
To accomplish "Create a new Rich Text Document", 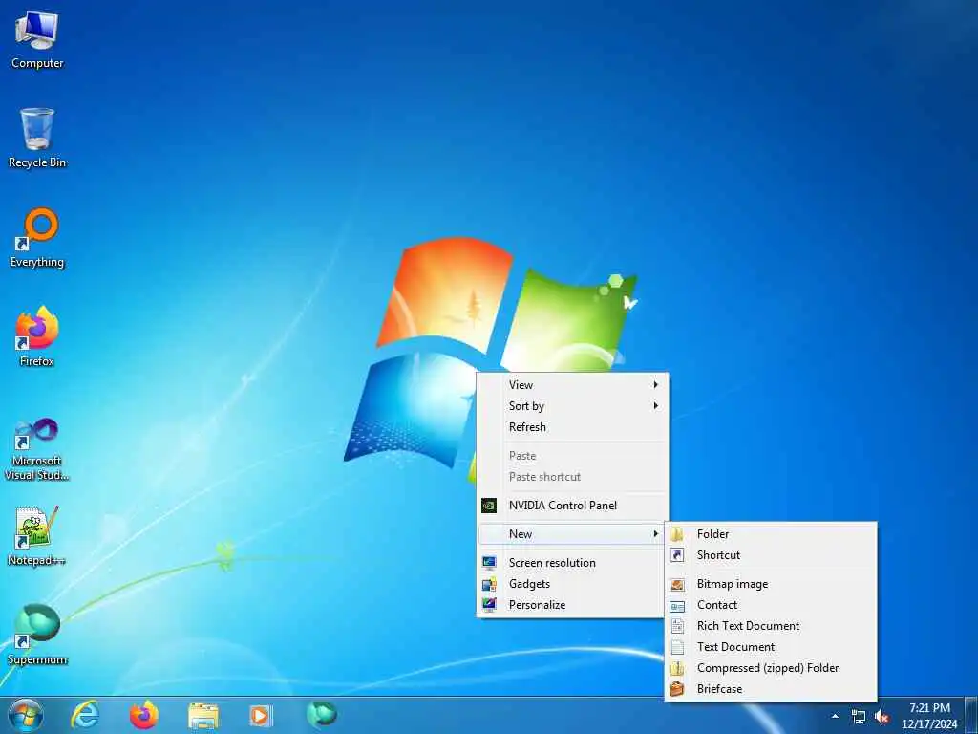I will 771,625.
